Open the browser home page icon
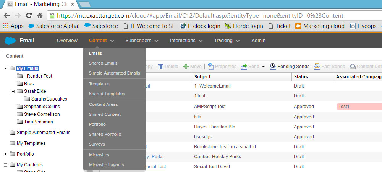This screenshot has width=382, height=172. tap(40, 16)
